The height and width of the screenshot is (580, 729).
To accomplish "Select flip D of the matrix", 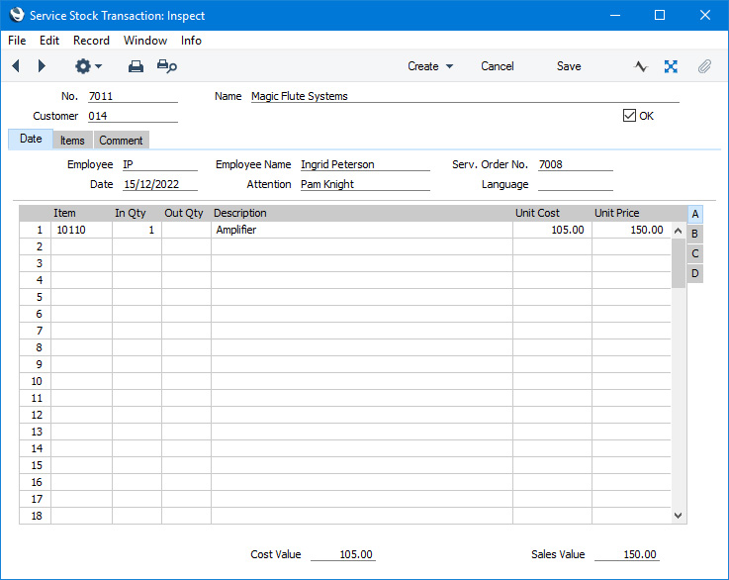I will coord(695,273).
